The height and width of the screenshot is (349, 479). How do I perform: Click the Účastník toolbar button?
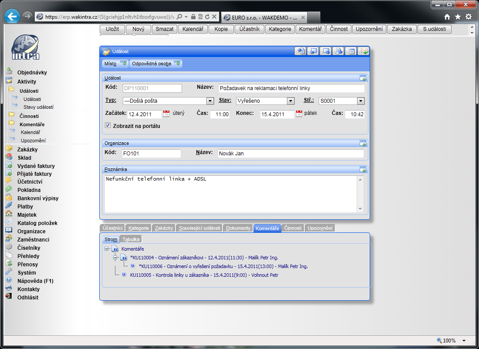point(250,29)
